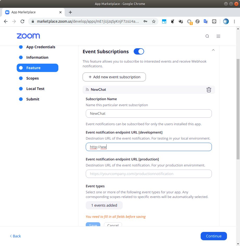Image resolution: width=240 pixels, height=246 pixels.
Task: Click the scrollbar up arrow
Action: click(238, 29)
